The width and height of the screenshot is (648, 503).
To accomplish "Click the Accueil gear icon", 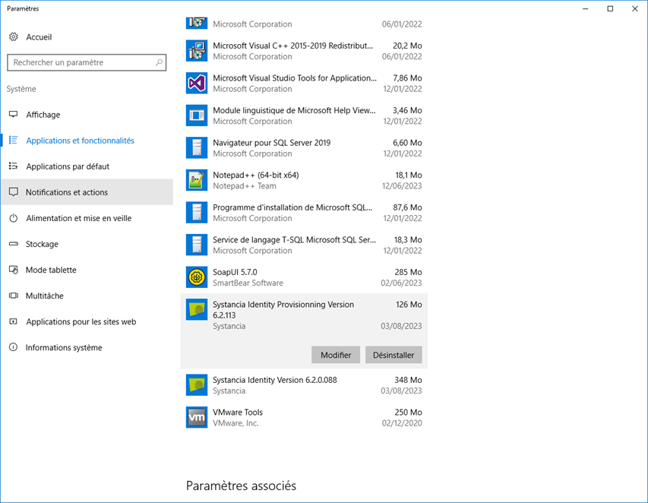I will (14, 36).
